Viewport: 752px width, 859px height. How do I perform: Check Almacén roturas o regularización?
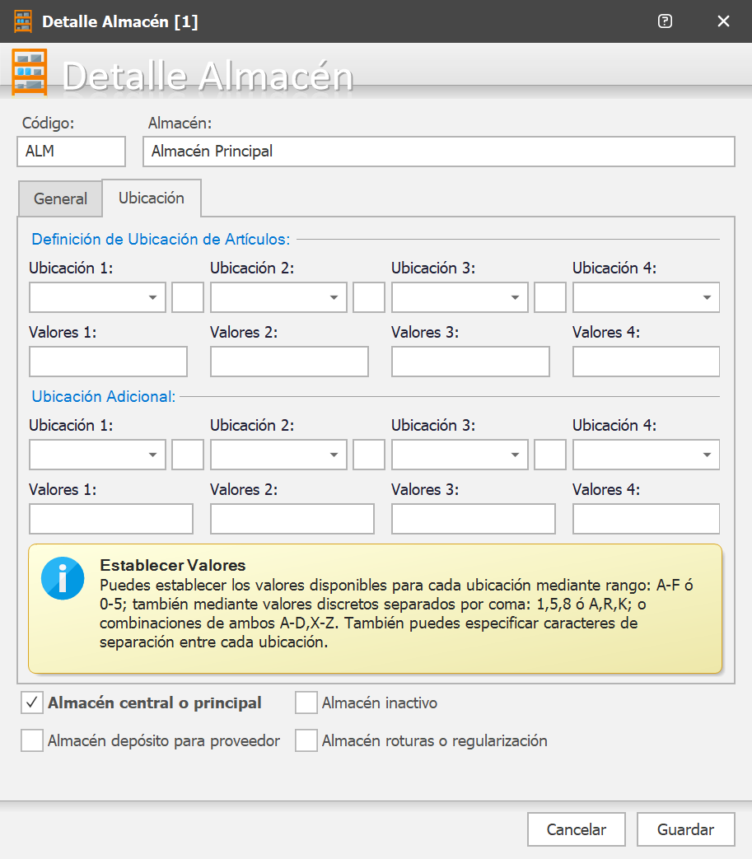(x=306, y=740)
